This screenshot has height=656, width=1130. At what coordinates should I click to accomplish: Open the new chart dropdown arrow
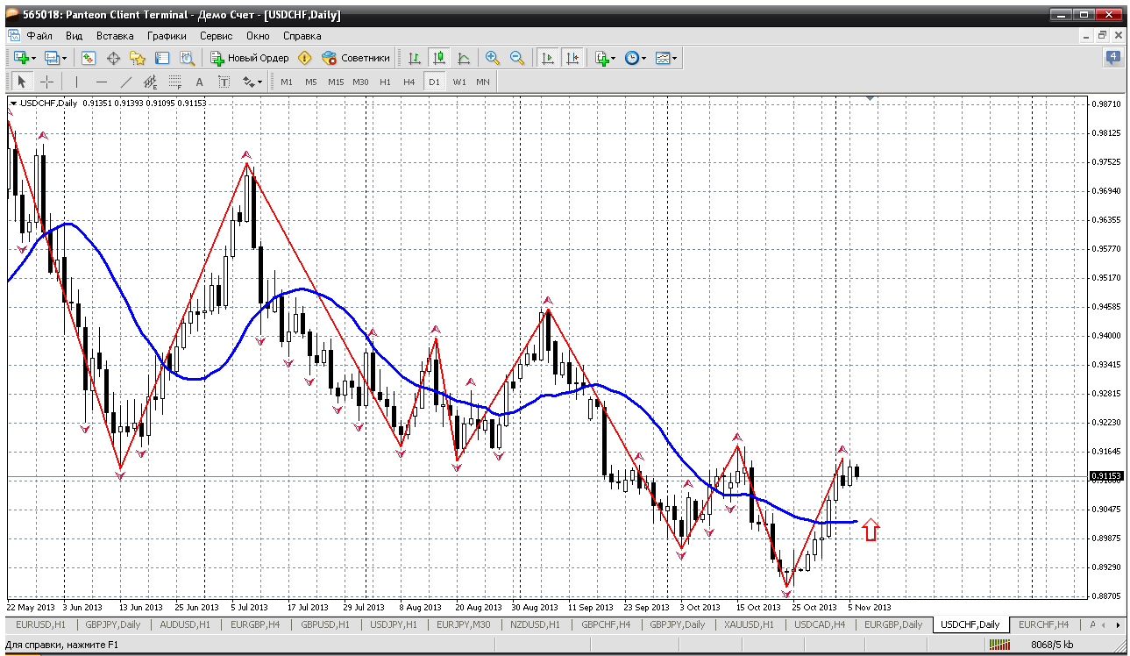click(x=34, y=58)
